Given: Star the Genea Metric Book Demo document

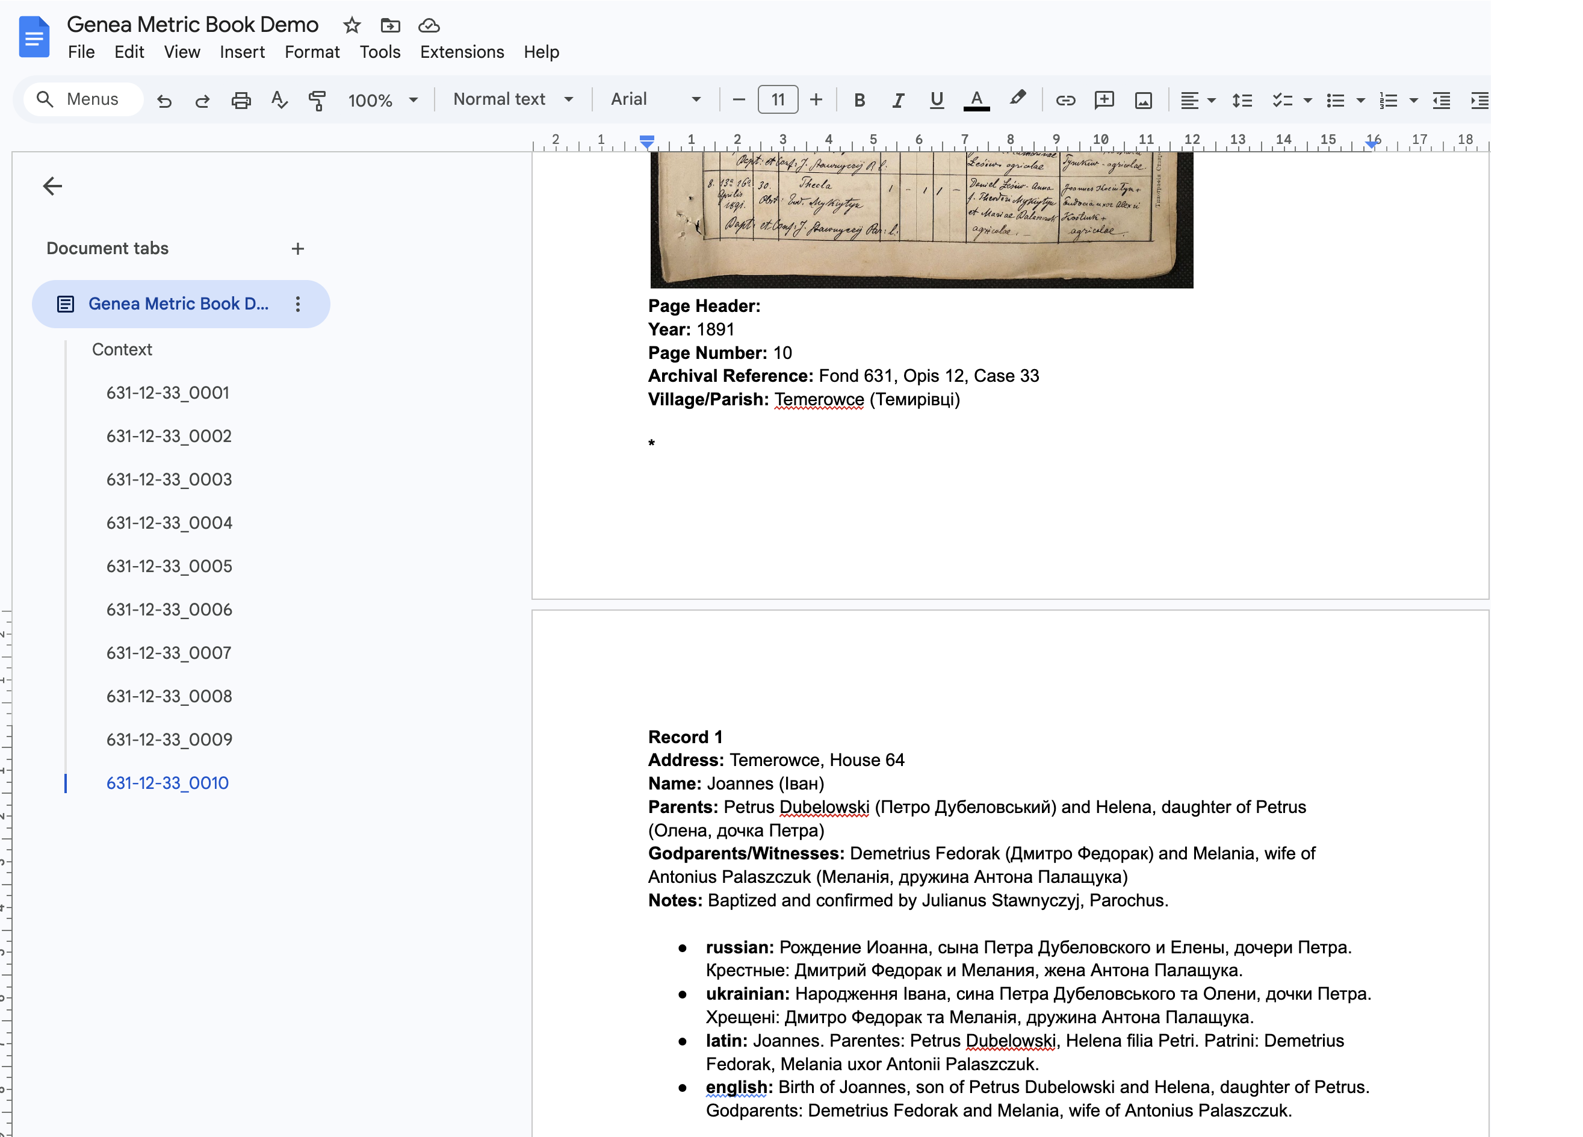Looking at the screenshot, I should (352, 25).
